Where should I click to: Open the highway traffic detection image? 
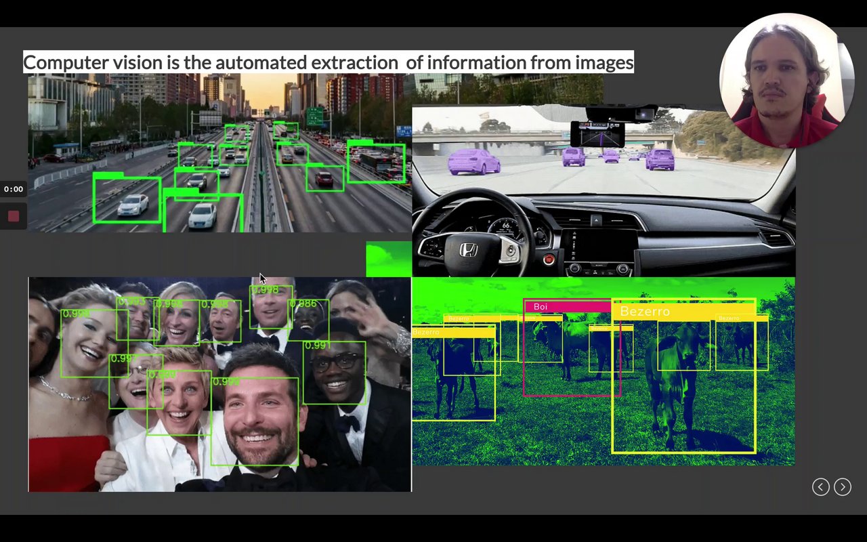pos(220,152)
